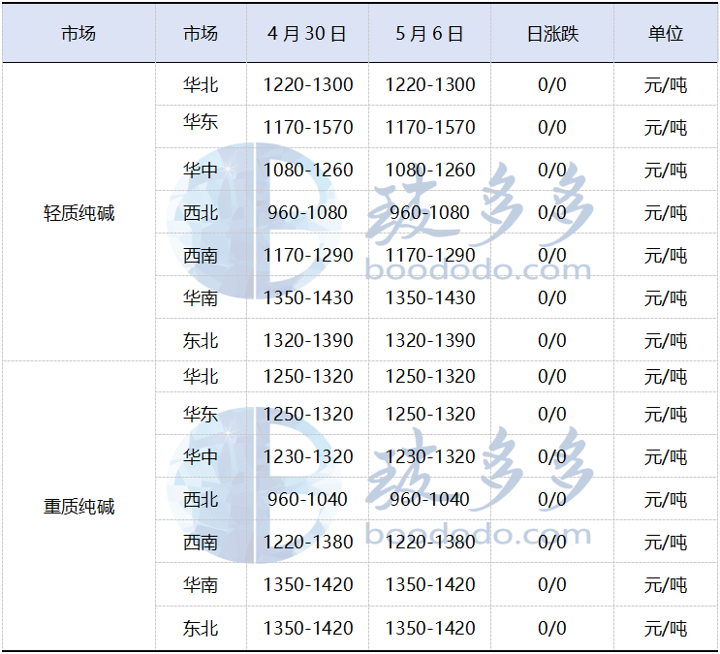This screenshot has width=720, height=654.
Task: Click 1320-1390 in the 4月30日 column
Action: pos(307,341)
